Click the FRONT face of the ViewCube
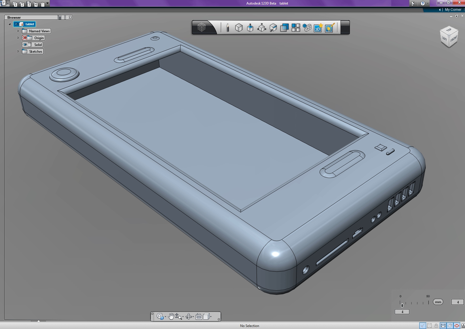 click(454, 39)
